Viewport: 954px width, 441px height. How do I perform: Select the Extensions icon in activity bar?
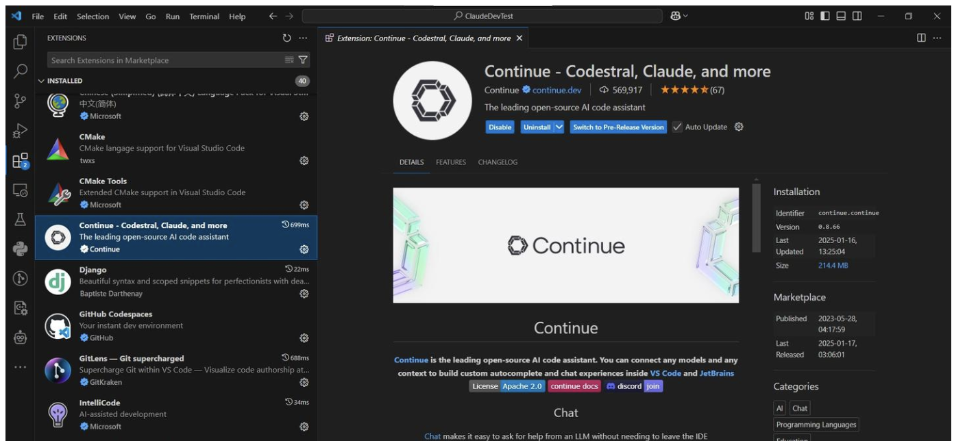click(x=20, y=161)
